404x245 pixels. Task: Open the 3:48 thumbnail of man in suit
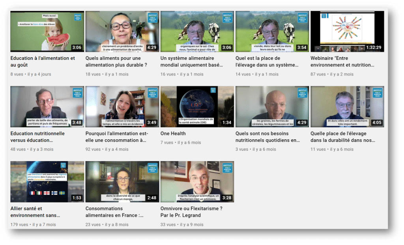[47, 107]
